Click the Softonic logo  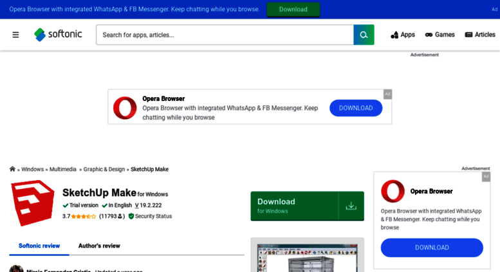[58, 35]
